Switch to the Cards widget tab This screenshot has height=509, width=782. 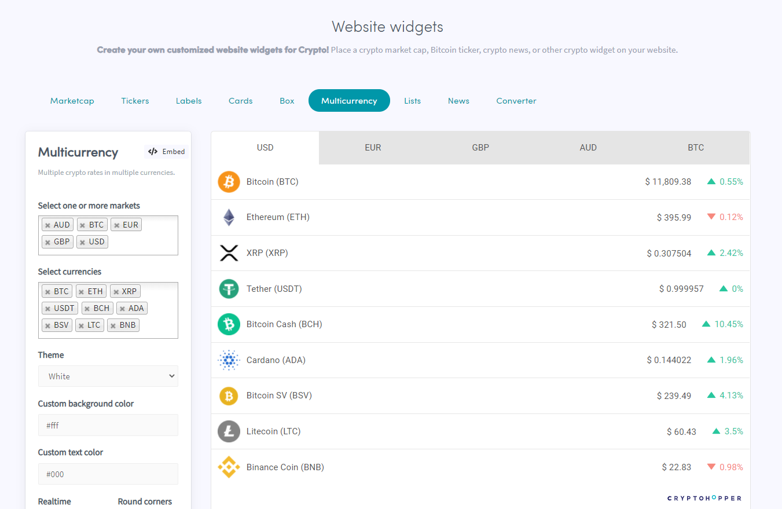(241, 101)
